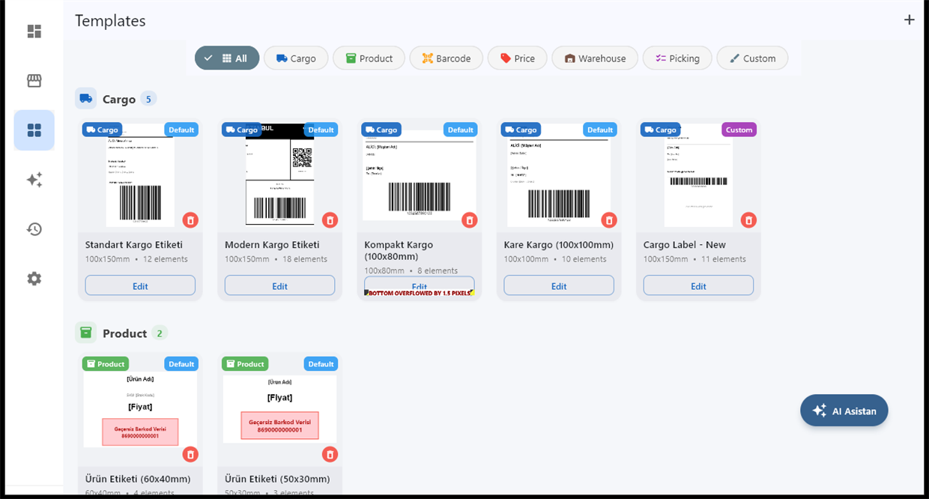
Task: Filter templates by Warehouse
Action: 595,58
